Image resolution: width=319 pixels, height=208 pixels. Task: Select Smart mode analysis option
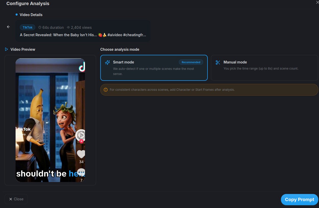coord(154,68)
